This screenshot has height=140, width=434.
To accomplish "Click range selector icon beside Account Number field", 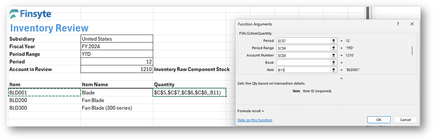I will [x=333, y=55].
